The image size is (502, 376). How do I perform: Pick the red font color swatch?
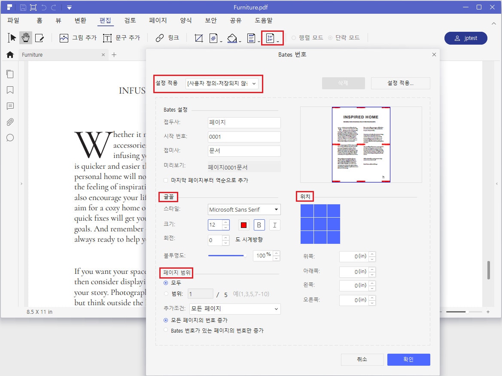(243, 225)
